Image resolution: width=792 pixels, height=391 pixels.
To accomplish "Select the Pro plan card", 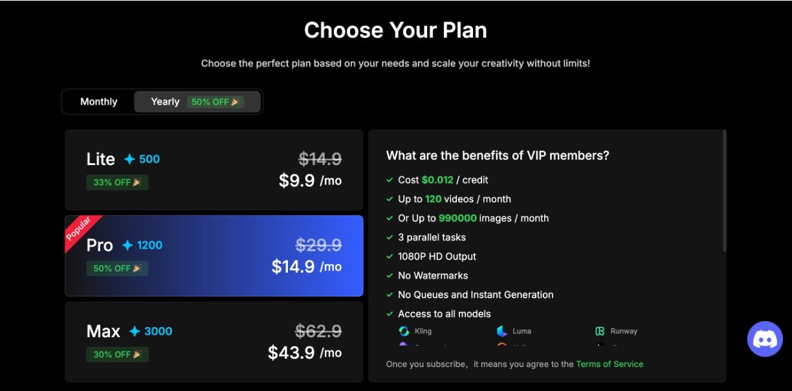I will coord(214,256).
